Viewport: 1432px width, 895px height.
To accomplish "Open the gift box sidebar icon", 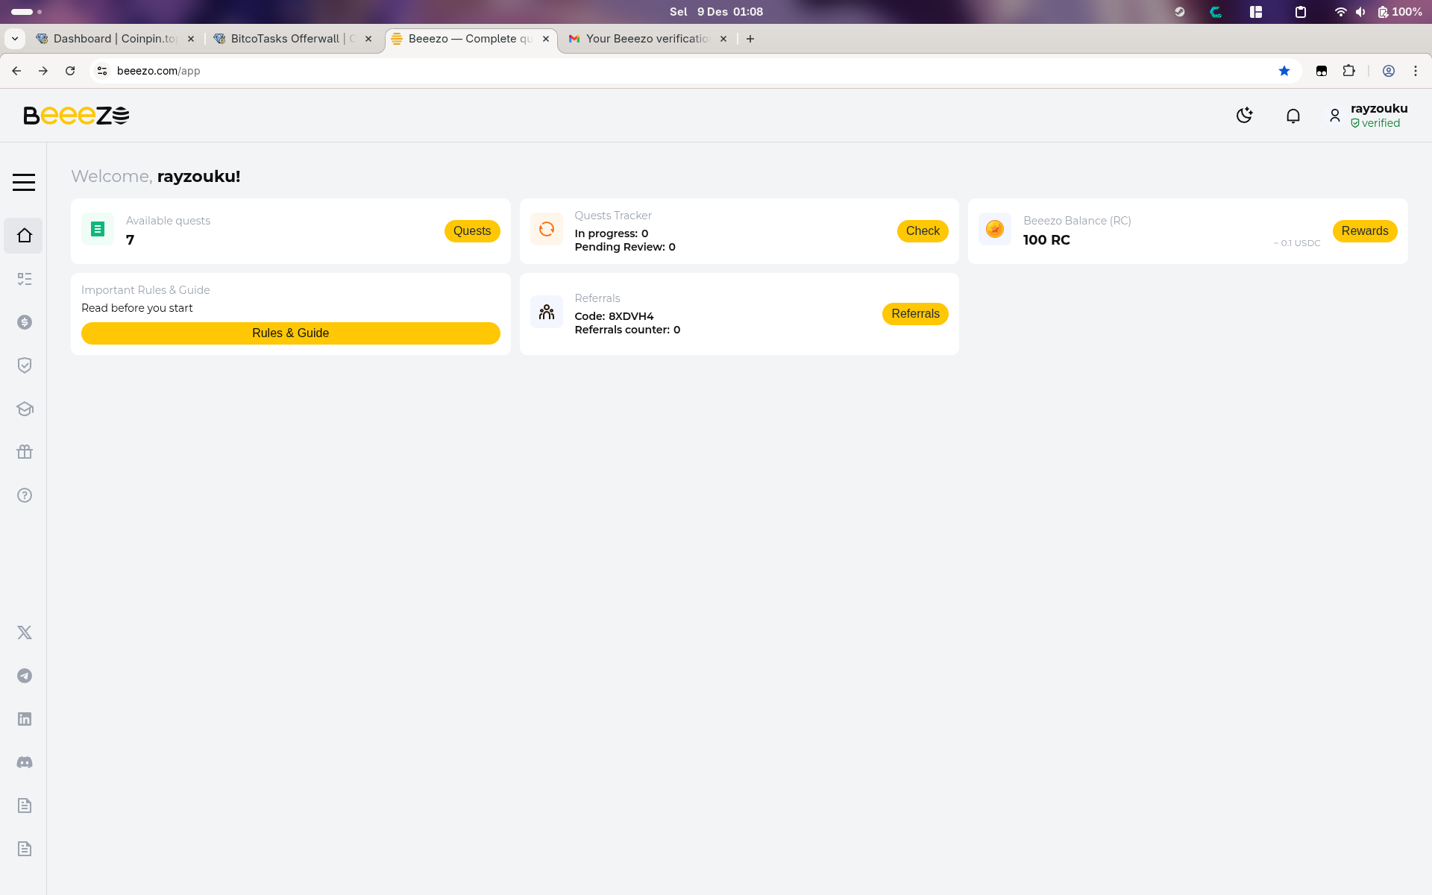I will click(25, 452).
